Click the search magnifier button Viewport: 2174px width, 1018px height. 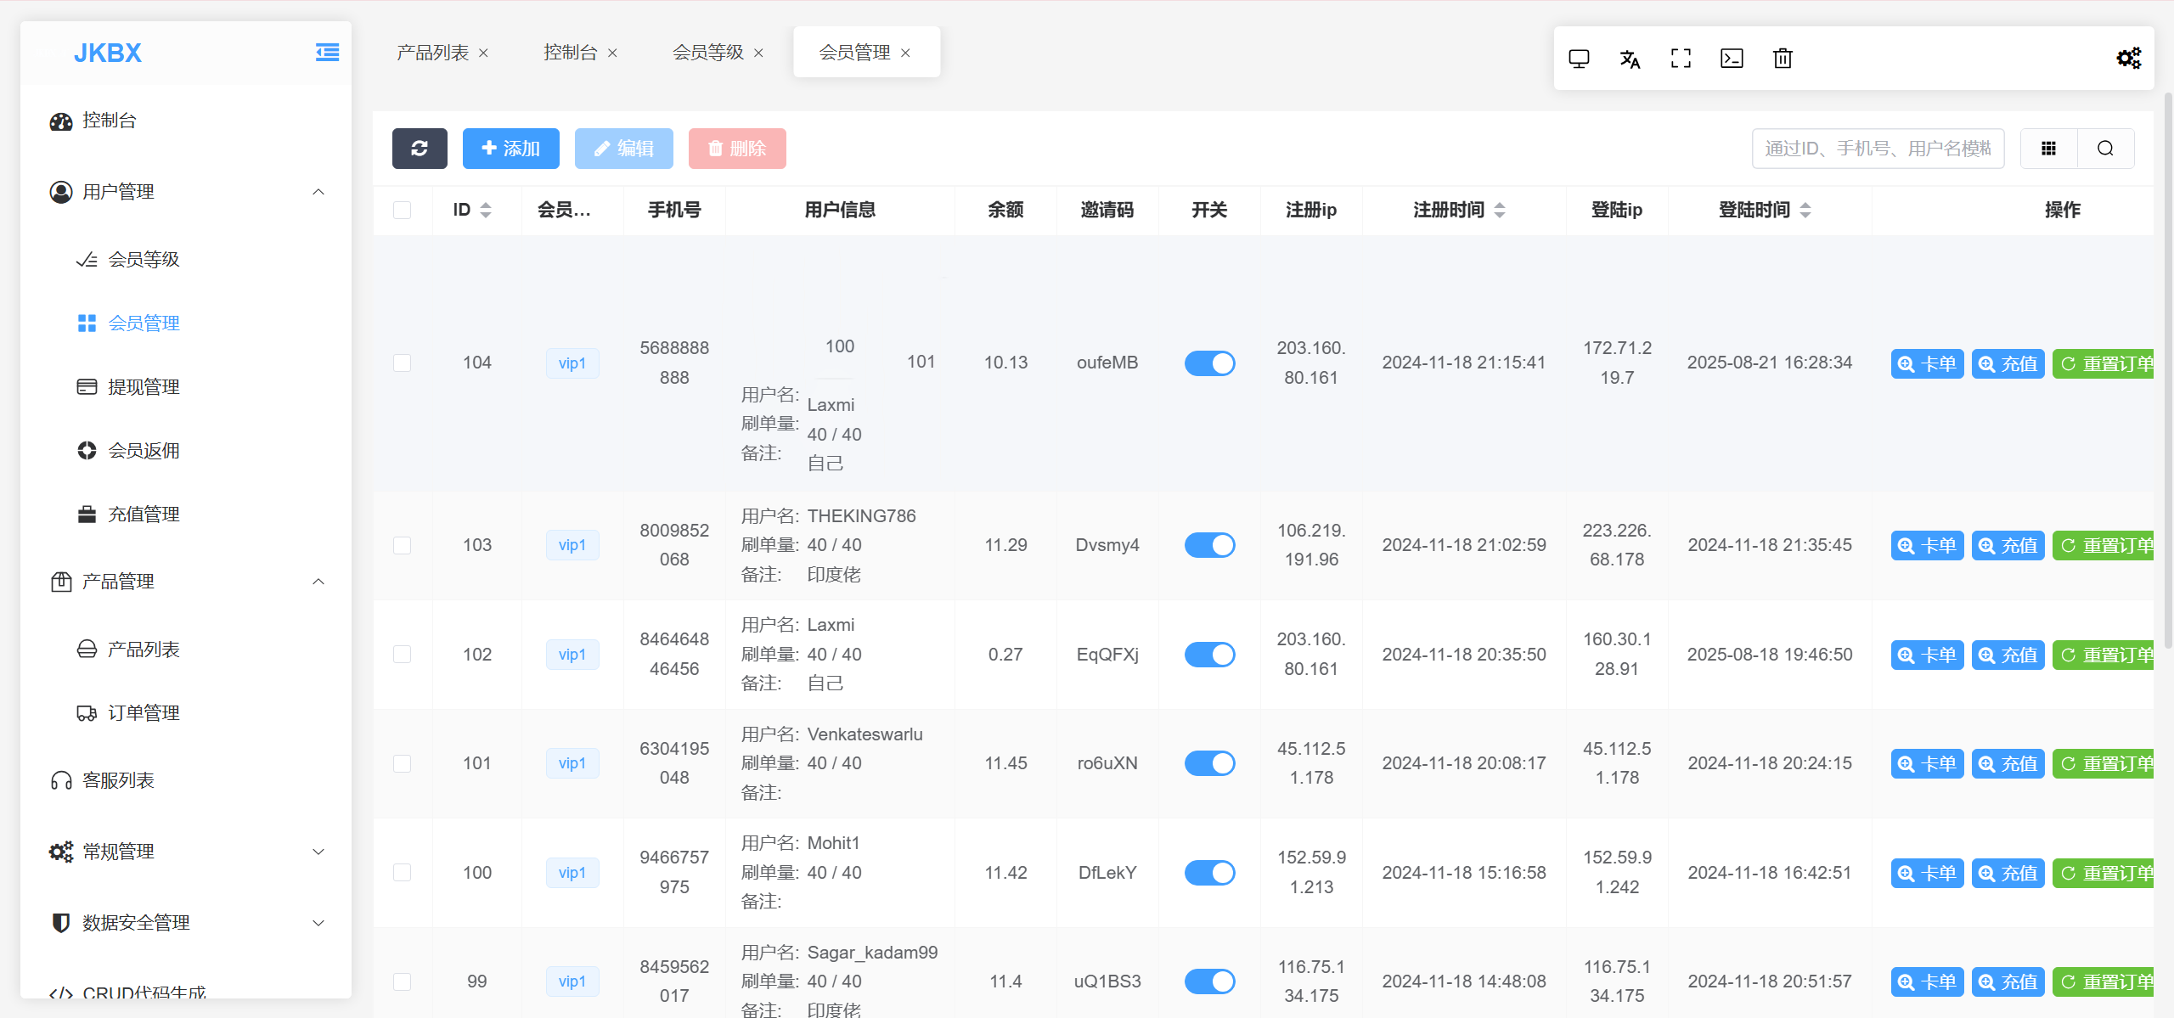(x=2105, y=149)
